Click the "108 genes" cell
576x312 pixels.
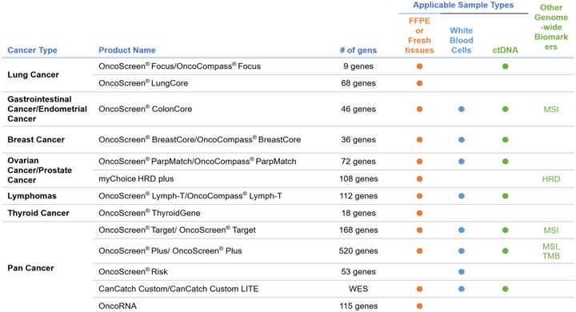[358, 179]
